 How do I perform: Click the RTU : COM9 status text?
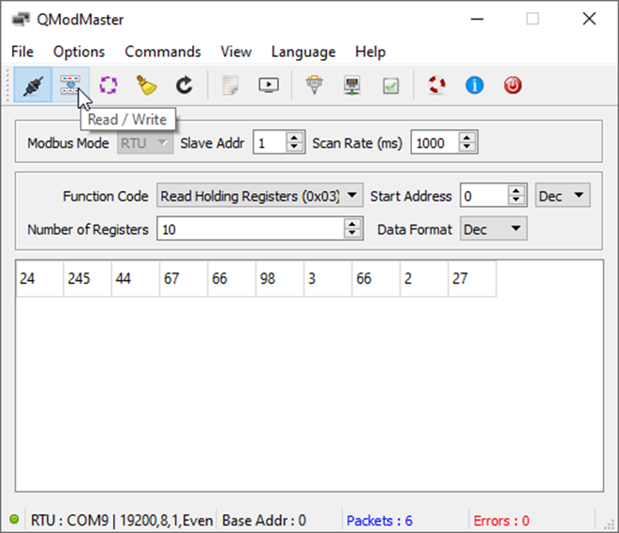122,521
